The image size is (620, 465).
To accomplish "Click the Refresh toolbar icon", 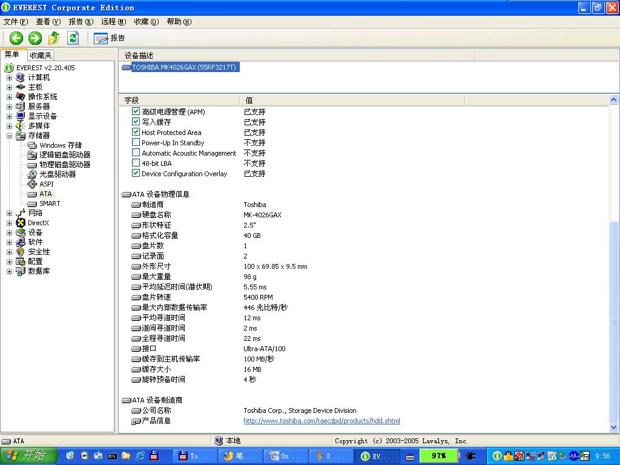I will pyautogui.click(x=73, y=38).
